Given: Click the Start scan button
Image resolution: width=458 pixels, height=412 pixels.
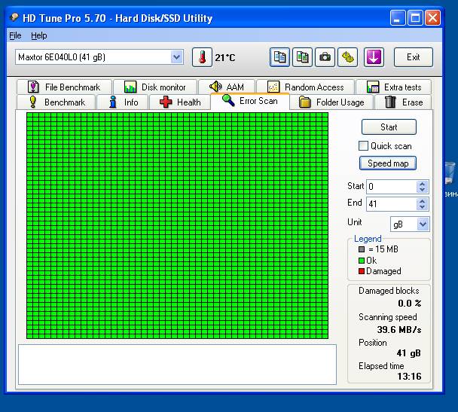Looking at the screenshot, I should 389,127.
